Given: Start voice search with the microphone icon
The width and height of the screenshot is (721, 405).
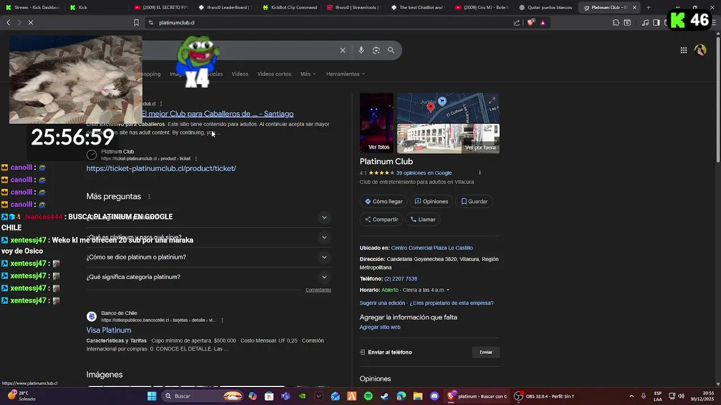Looking at the screenshot, I should 361,50.
